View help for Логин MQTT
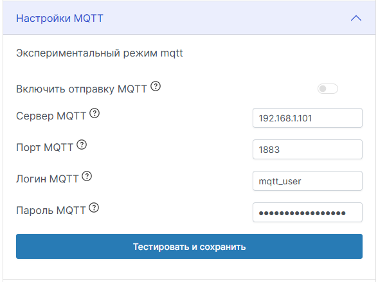Screen dimensions: 378x282 pyautogui.click(x=87, y=176)
